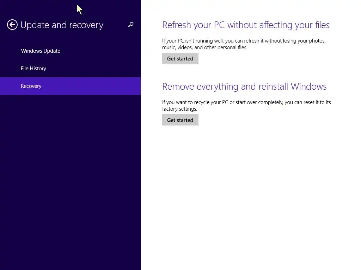Click the Remove everything and reinstall Windows heading
The image size is (361, 270).
click(x=244, y=86)
